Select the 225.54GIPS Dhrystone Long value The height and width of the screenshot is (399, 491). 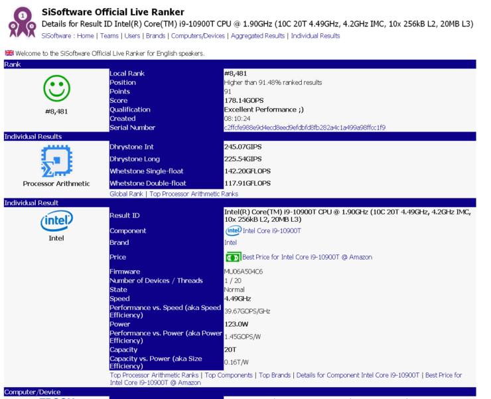click(x=243, y=159)
